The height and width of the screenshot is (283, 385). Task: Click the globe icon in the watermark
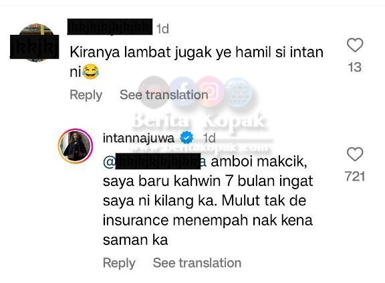[239, 92]
